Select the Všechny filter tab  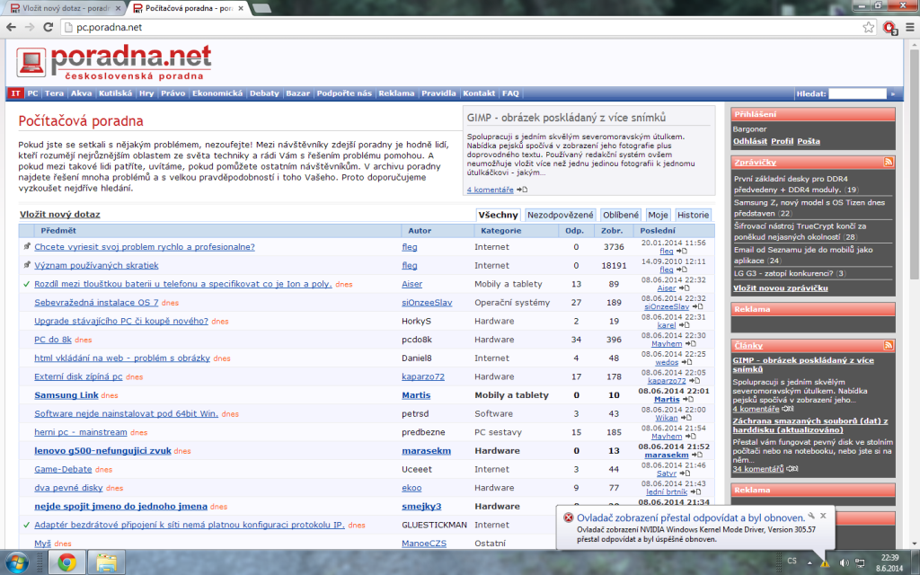498,215
